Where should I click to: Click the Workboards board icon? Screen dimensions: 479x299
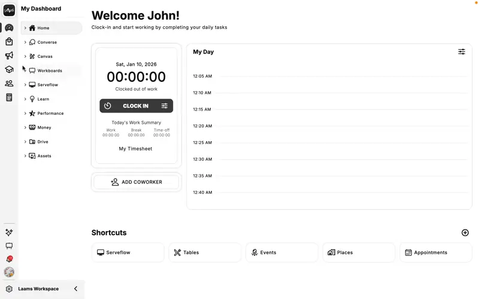32,71
